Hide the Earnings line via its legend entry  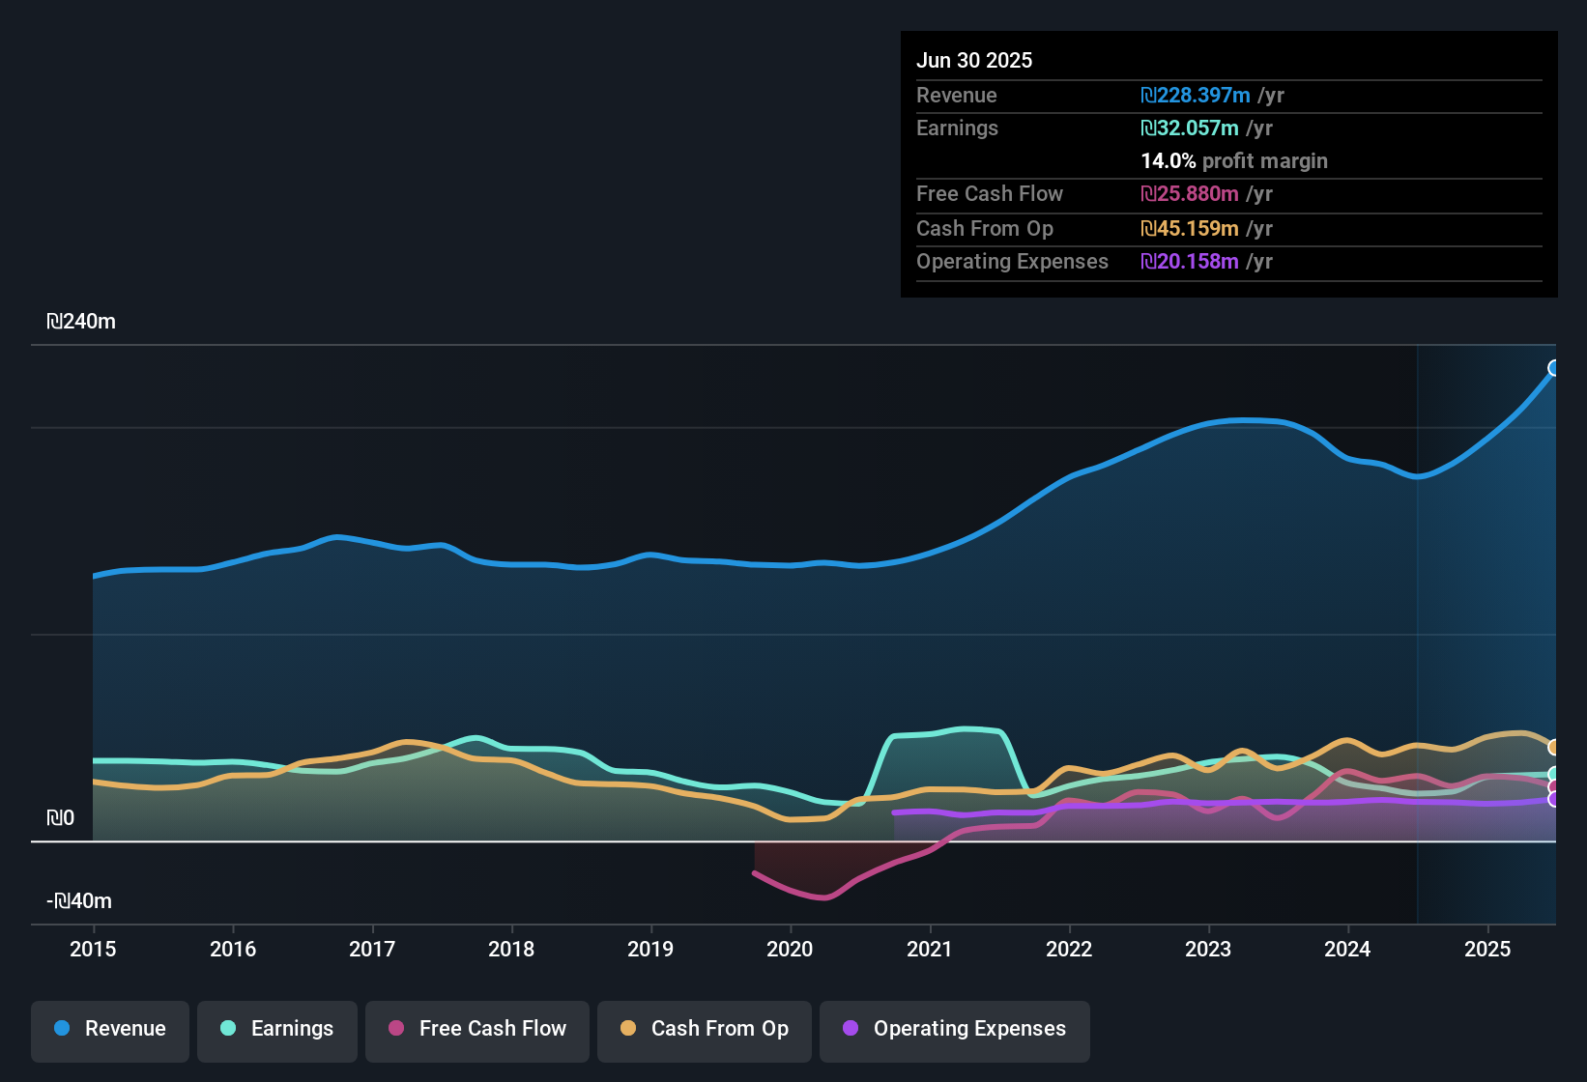(276, 1029)
